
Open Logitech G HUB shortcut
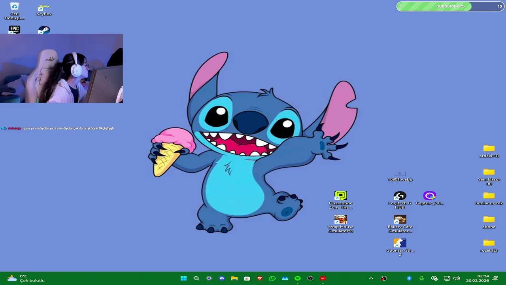(x=400, y=200)
